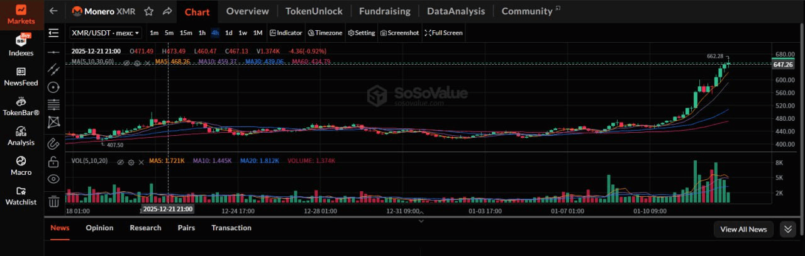Open the Community external link tab

pos(531,11)
